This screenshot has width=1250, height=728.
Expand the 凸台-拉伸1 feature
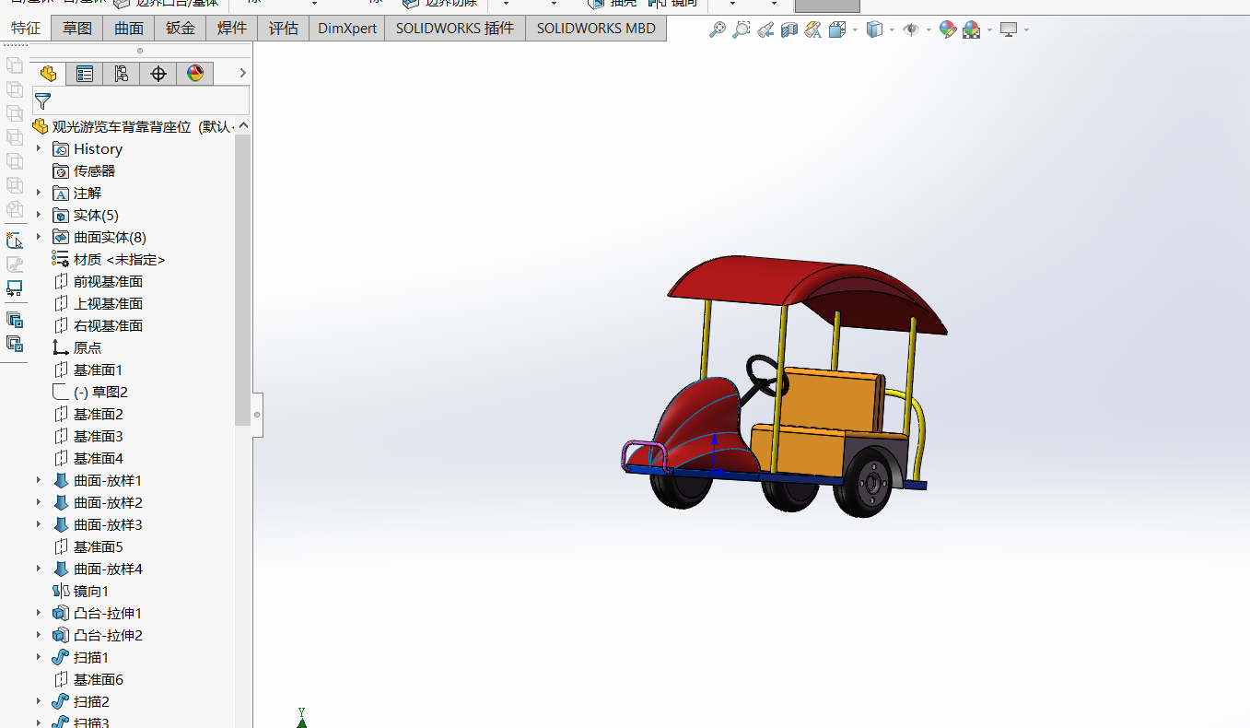coord(39,613)
